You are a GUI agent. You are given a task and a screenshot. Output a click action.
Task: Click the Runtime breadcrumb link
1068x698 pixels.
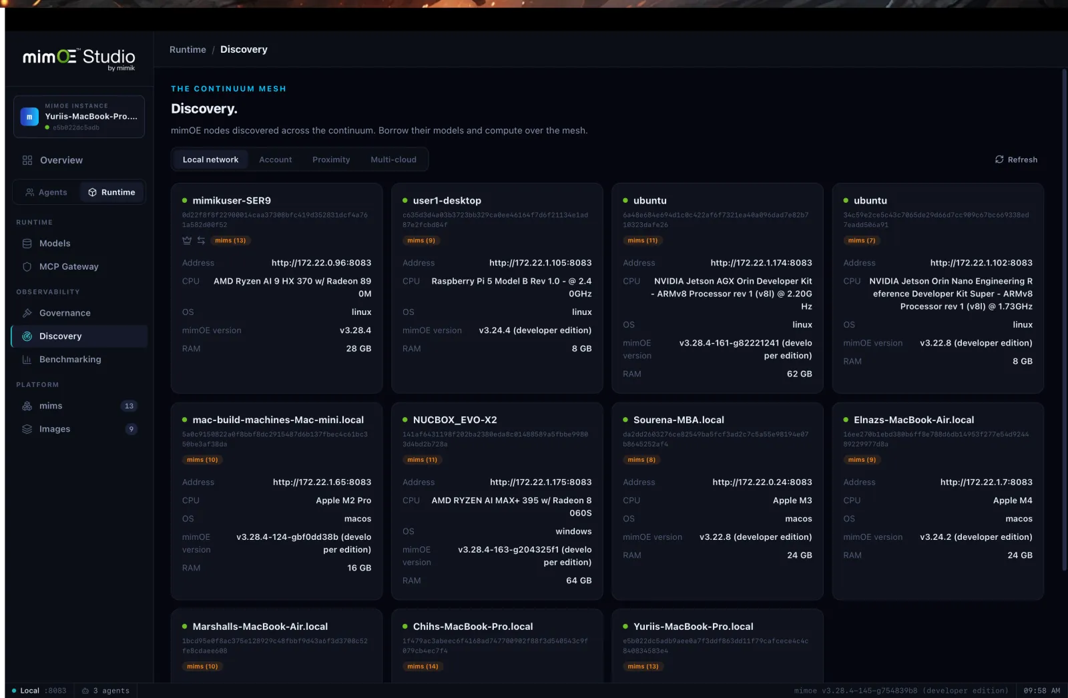(x=188, y=49)
